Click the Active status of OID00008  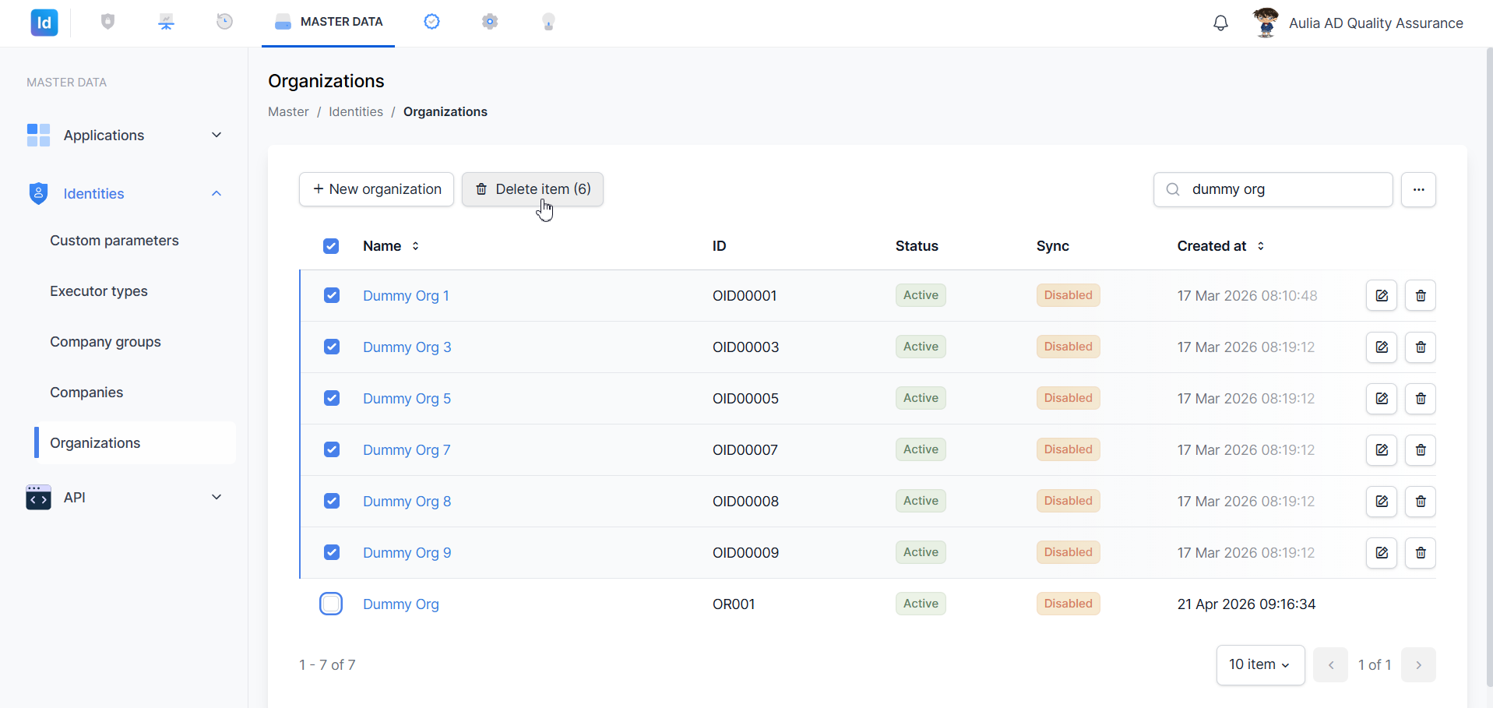click(x=921, y=501)
